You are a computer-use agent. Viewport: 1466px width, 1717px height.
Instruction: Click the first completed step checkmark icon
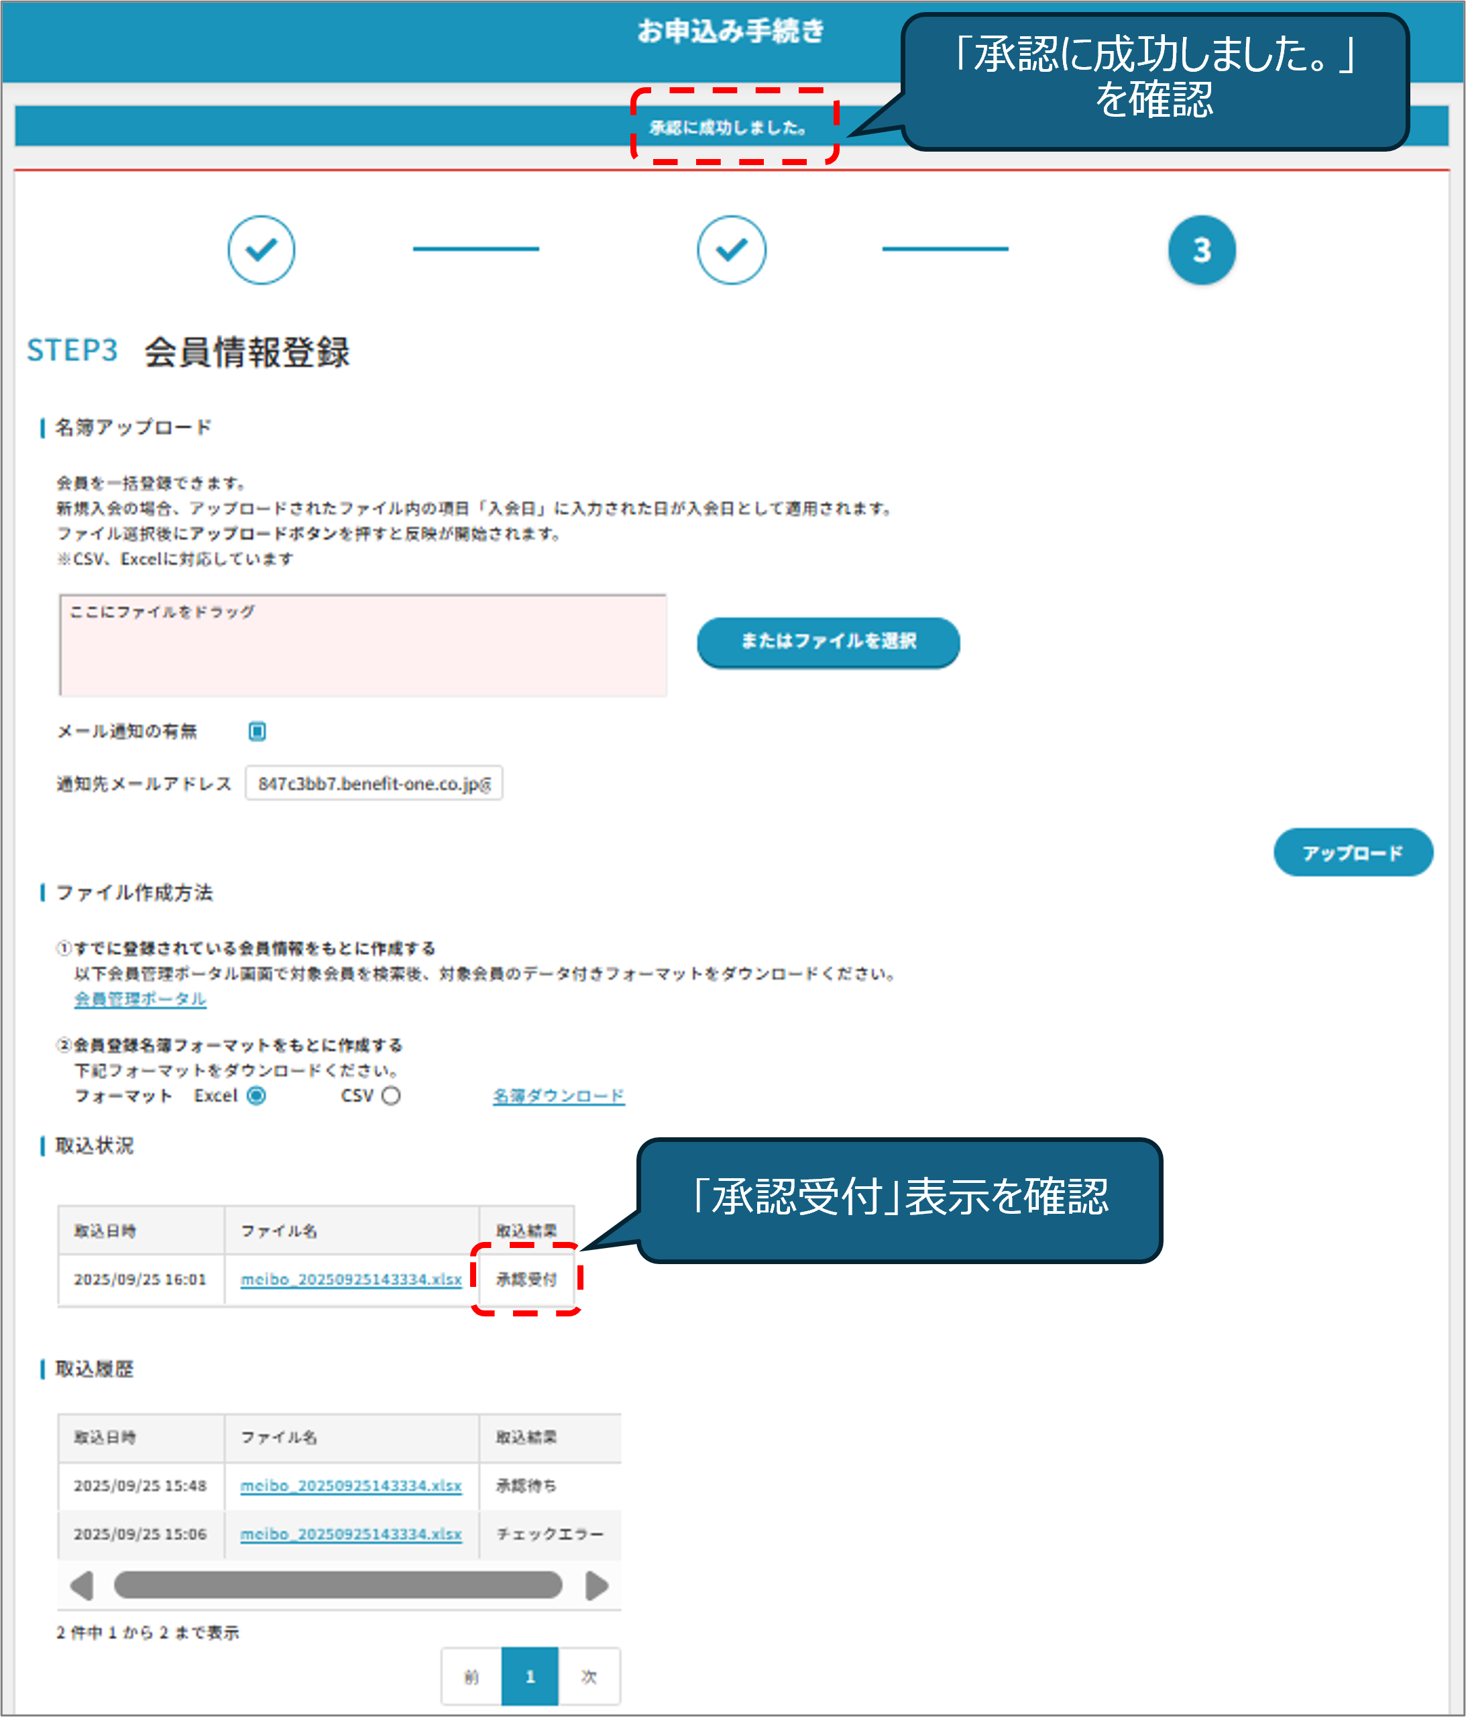(x=261, y=250)
